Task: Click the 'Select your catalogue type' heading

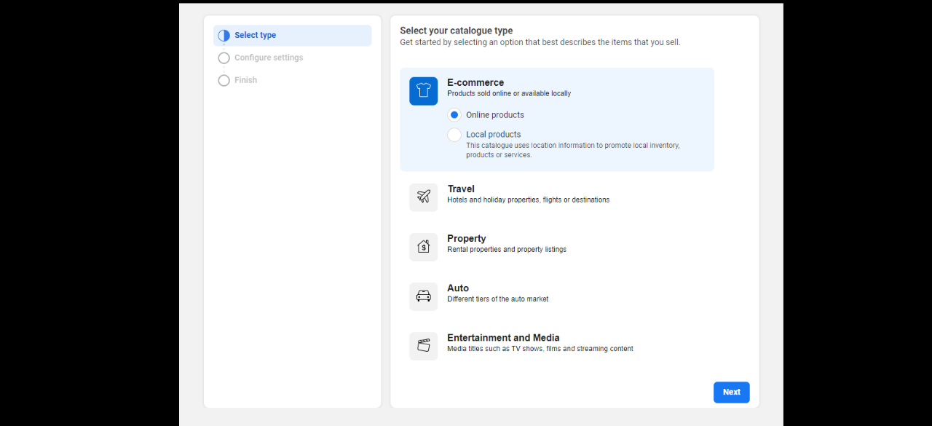Action: (x=457, y=31)
